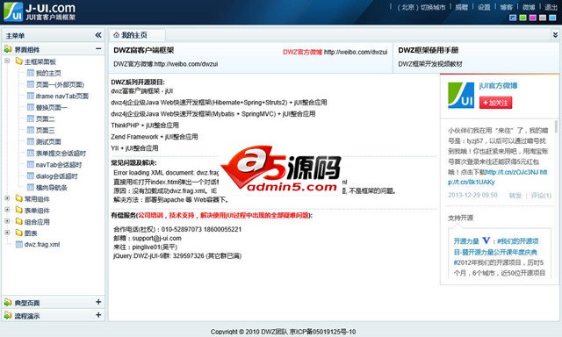The height and width of the screenshot is (337, 562).
Task: Collapse the 主框架面板 tree node
Action: pos(7,61)
